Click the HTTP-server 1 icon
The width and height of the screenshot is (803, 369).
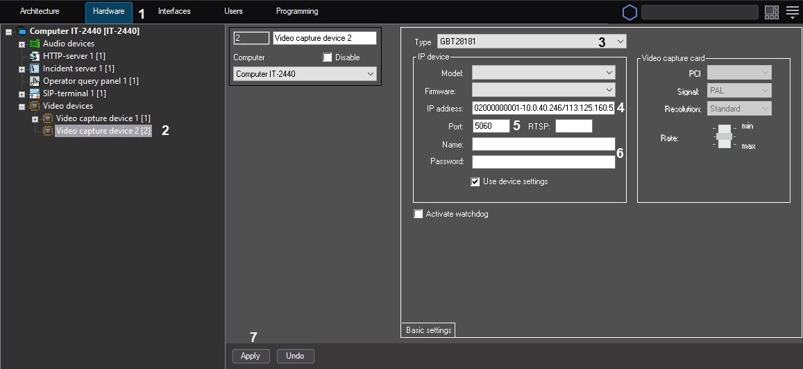click(35, 56)
